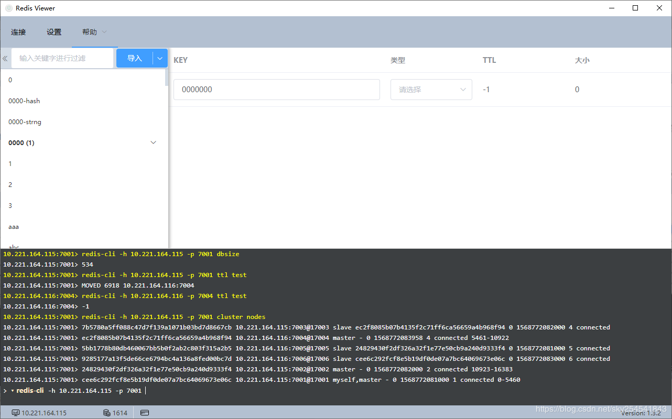The height and width of the screenshot is (419, 672).
Task: Click the terminal line starting with node 9285177a
Action: point(307,359)
